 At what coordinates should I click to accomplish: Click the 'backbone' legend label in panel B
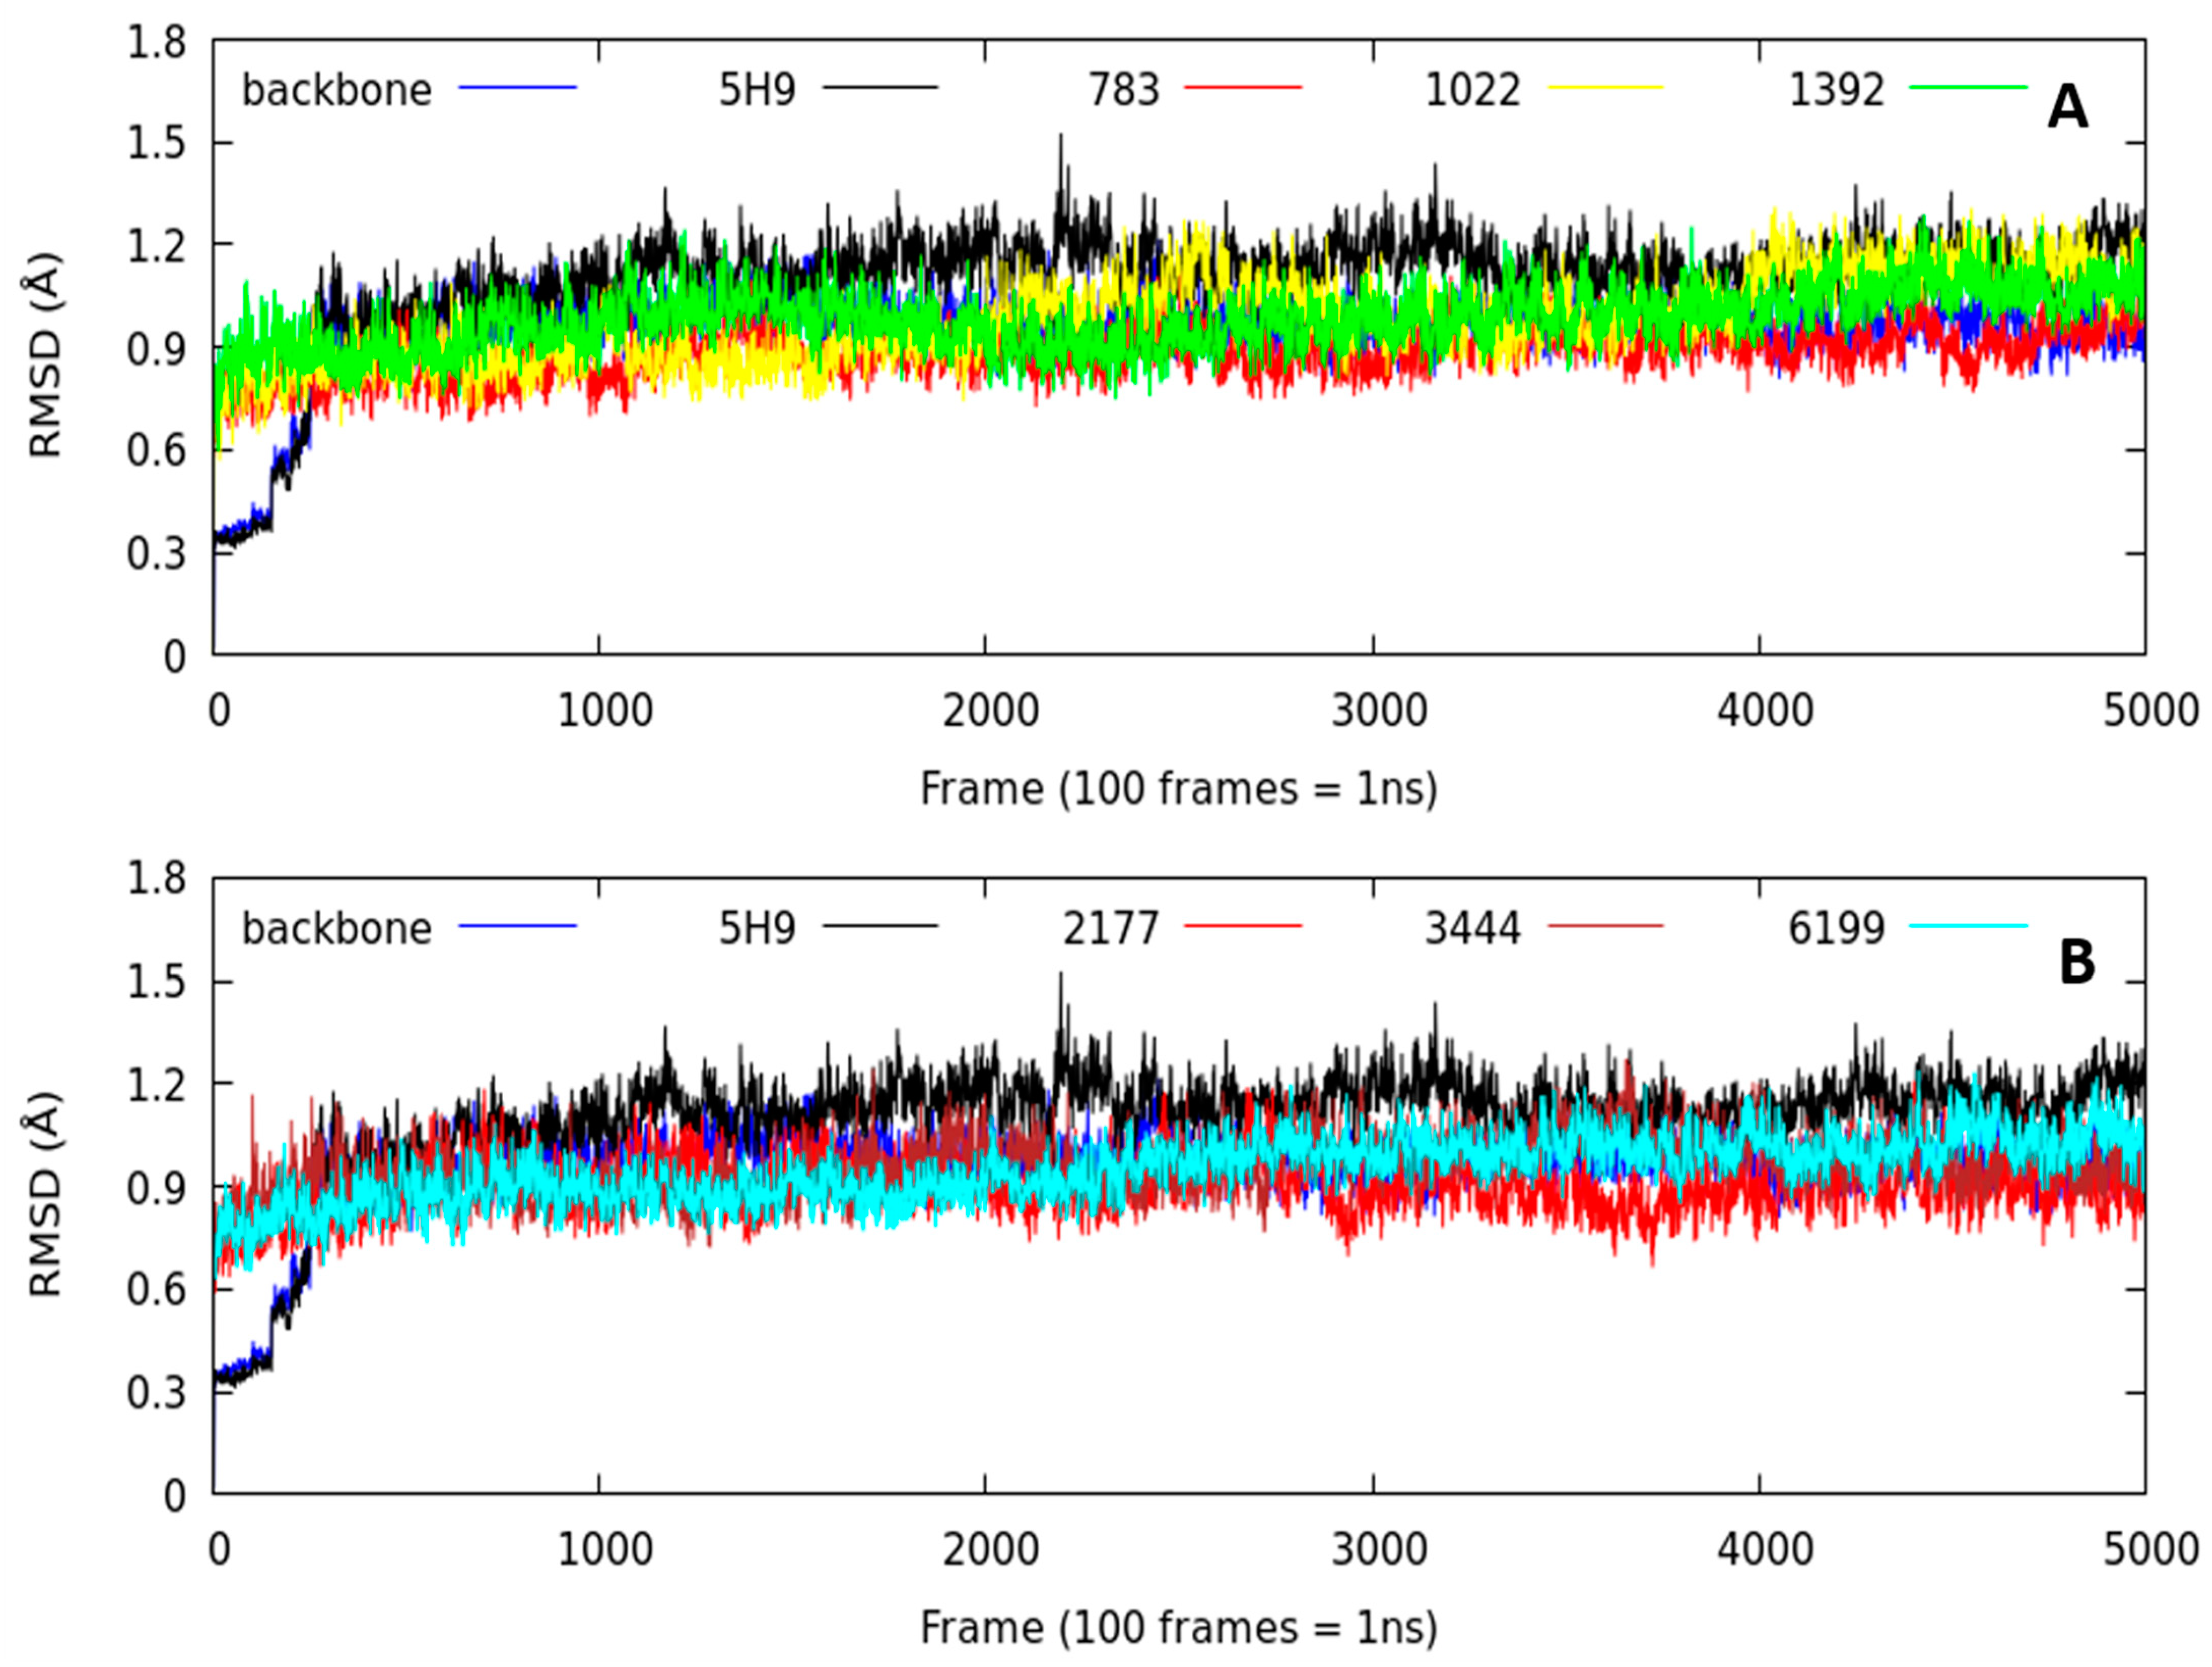click(337, 928)
